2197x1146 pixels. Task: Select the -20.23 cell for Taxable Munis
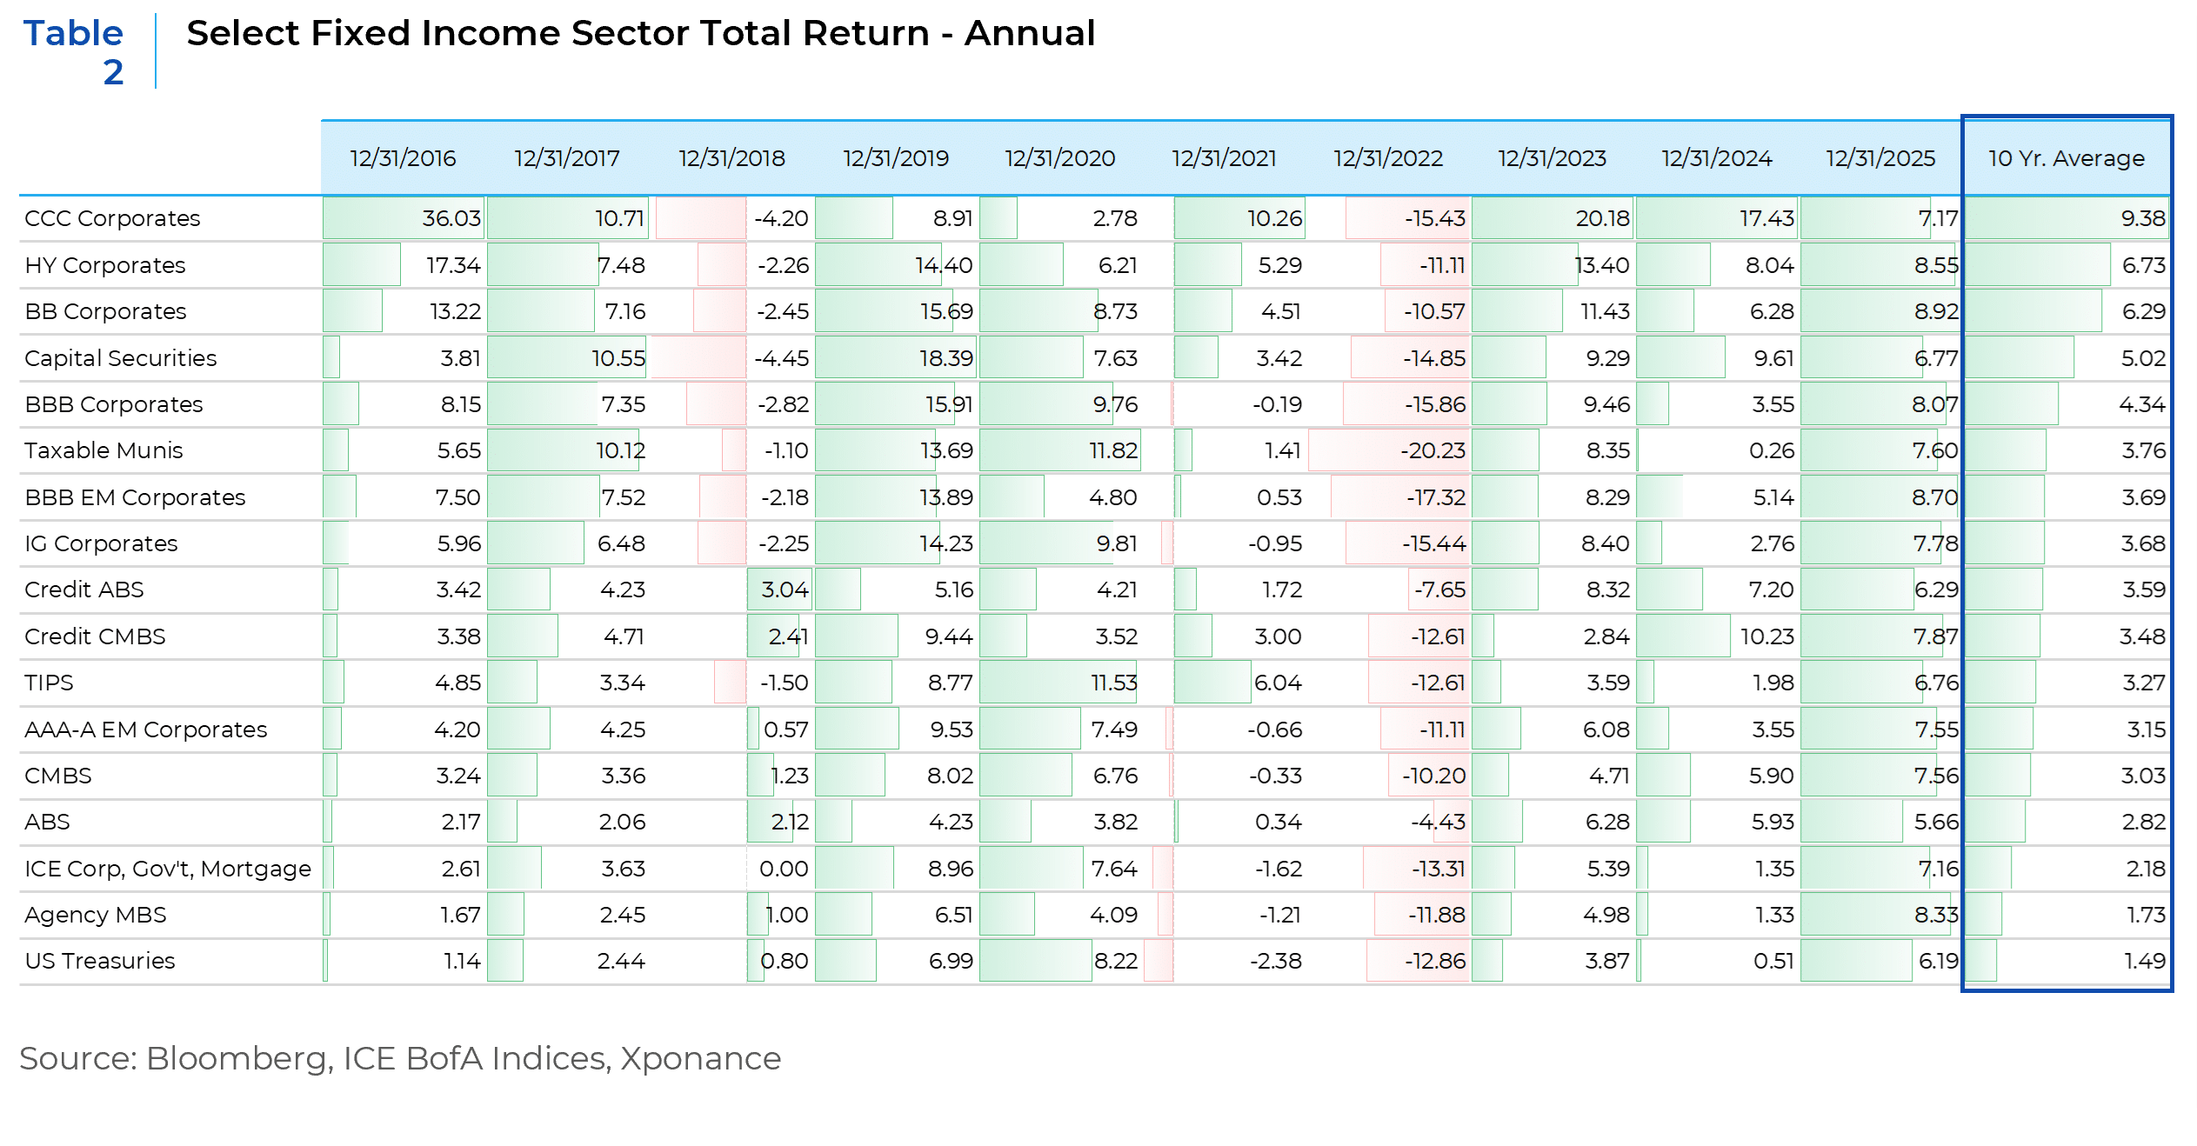coord(1432,450)
